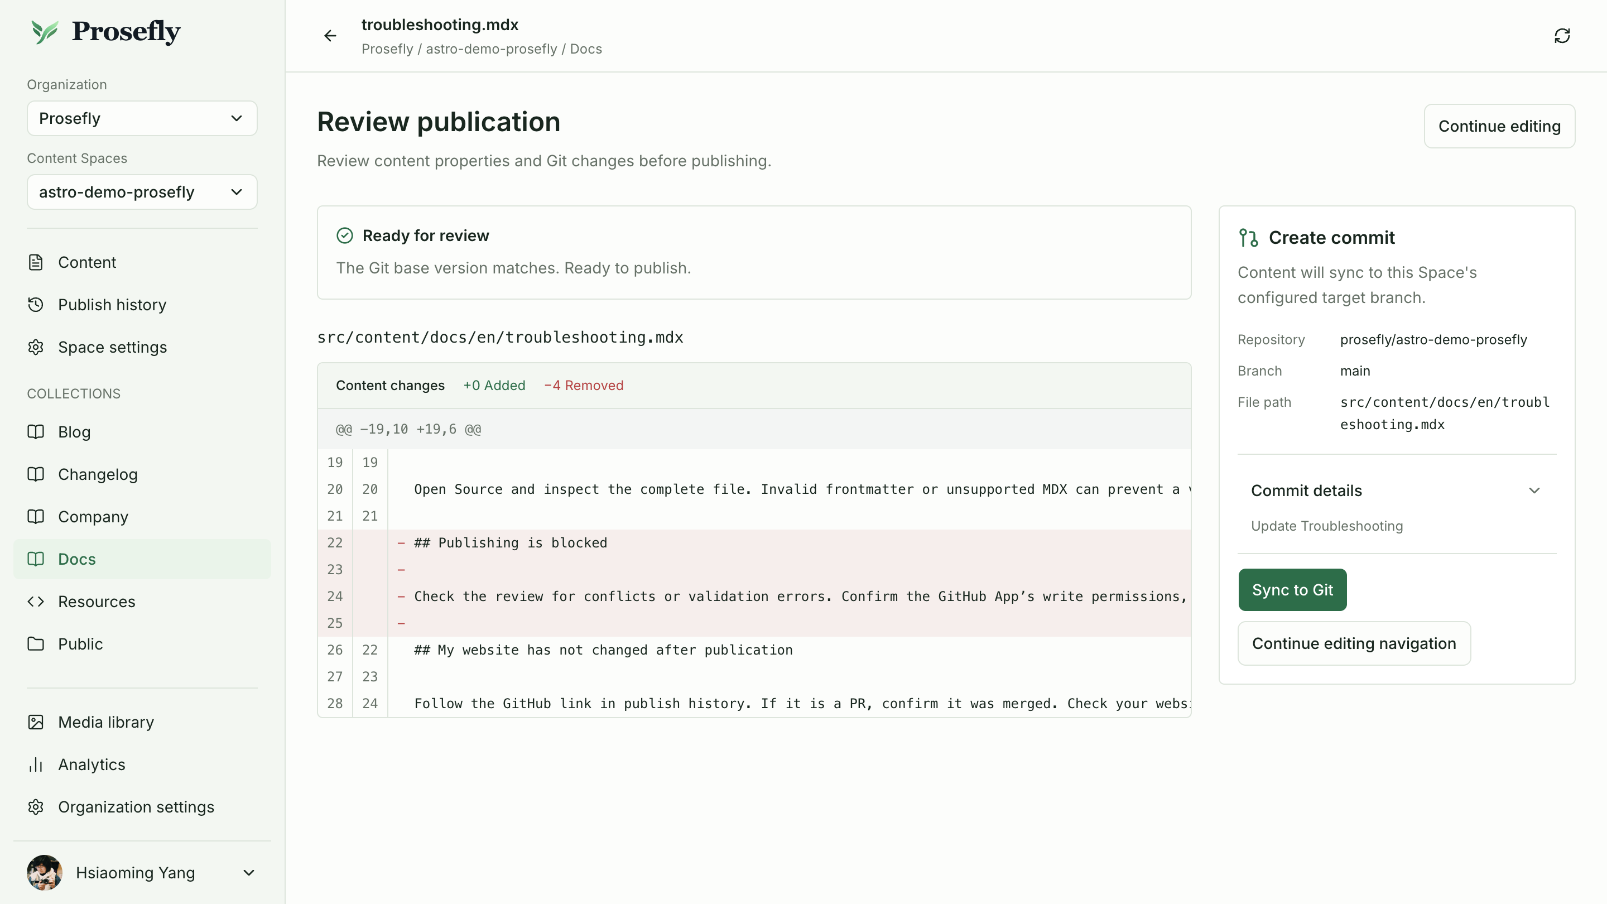Open the Hsiaoming Yang user menu
Image resolution: width=1607 pixels, height=904 pixels.
coord(142,872)
